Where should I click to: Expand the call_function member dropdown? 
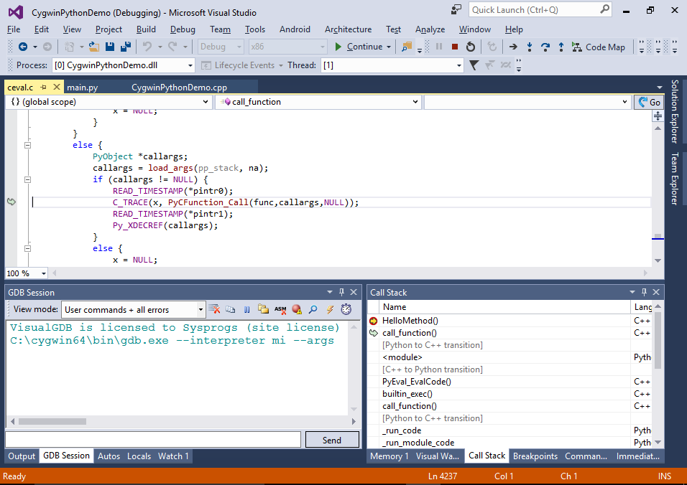[x=415, y=102]
